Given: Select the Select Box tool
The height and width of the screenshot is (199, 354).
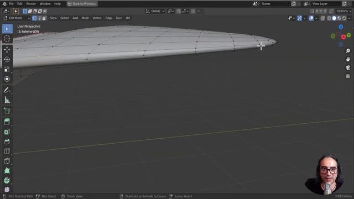Looking at the screenshot, I should click(7, 29).
